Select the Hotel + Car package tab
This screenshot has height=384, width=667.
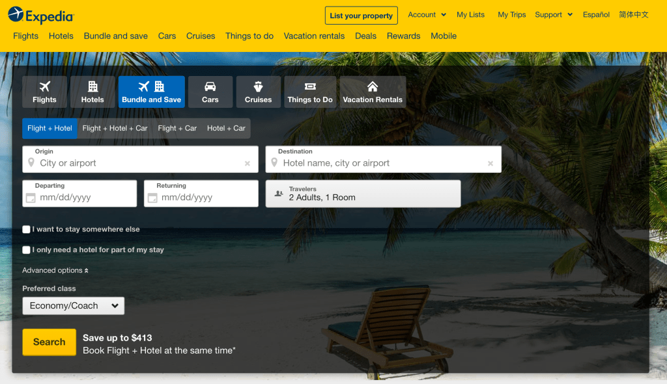[x=226, y=129]
